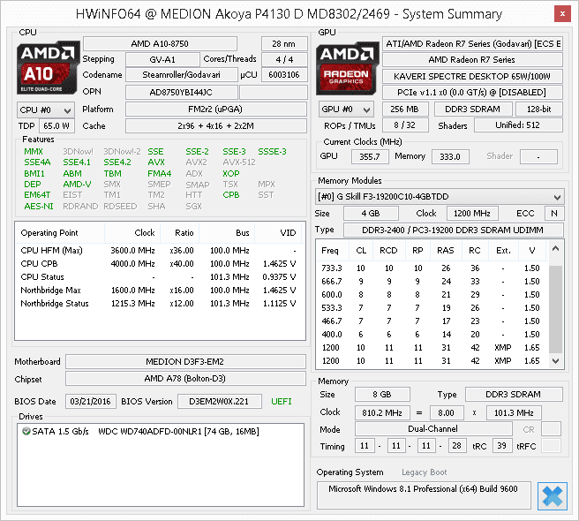
Task: Click the 28 nm process field
Action: [x=284, y=44]
